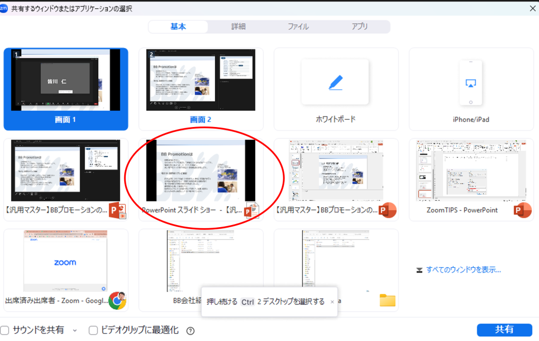
Task: Dismiss the Ctrl tooltip with x
Action: (332, 302)
